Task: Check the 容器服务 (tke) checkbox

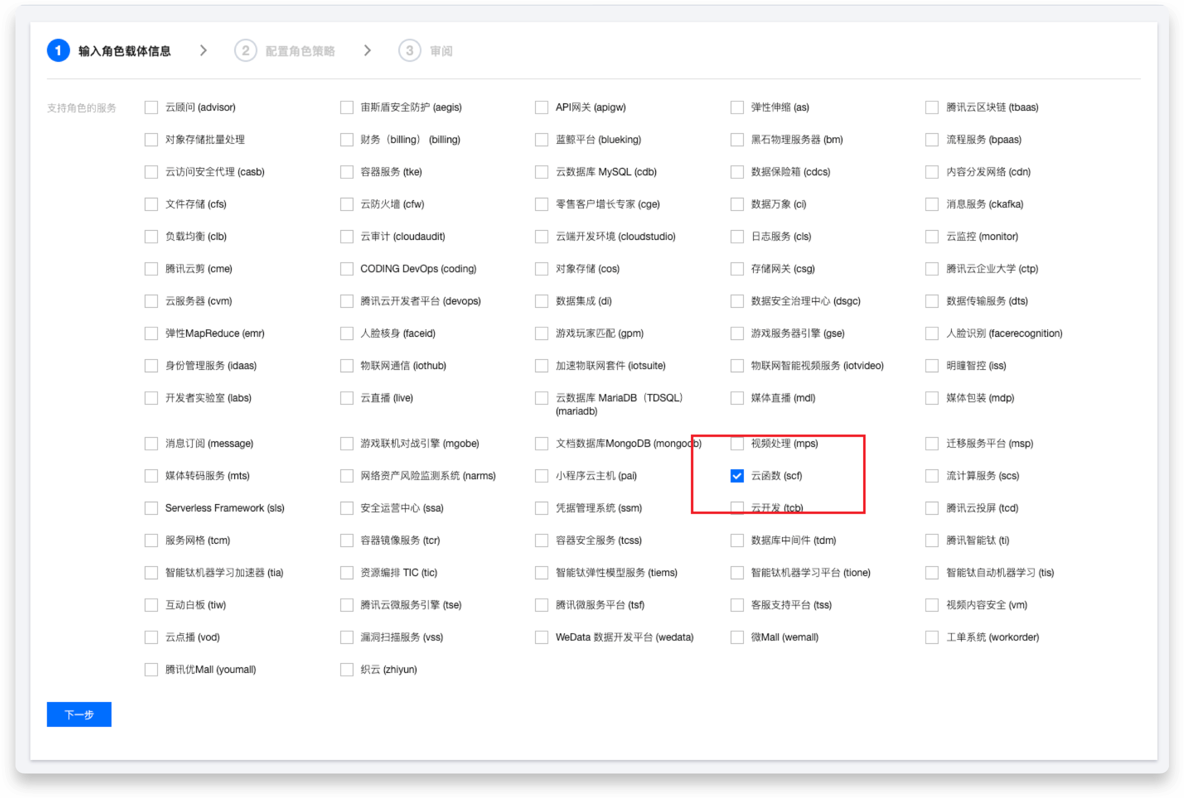Action: point(346,171)
